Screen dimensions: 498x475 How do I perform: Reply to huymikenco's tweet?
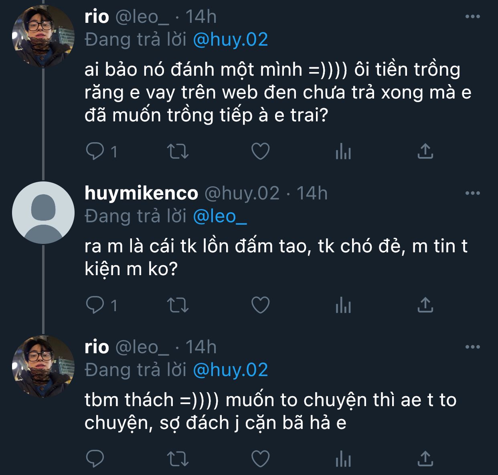[95, 305]
